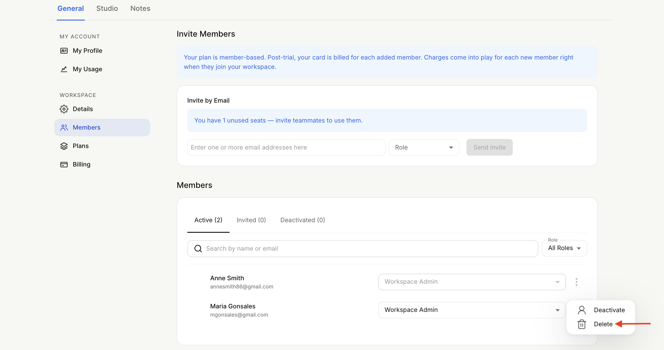The width and height of the screenshot is (664, 350).
Task: Go to My Profile
Action: coord(87,51)
